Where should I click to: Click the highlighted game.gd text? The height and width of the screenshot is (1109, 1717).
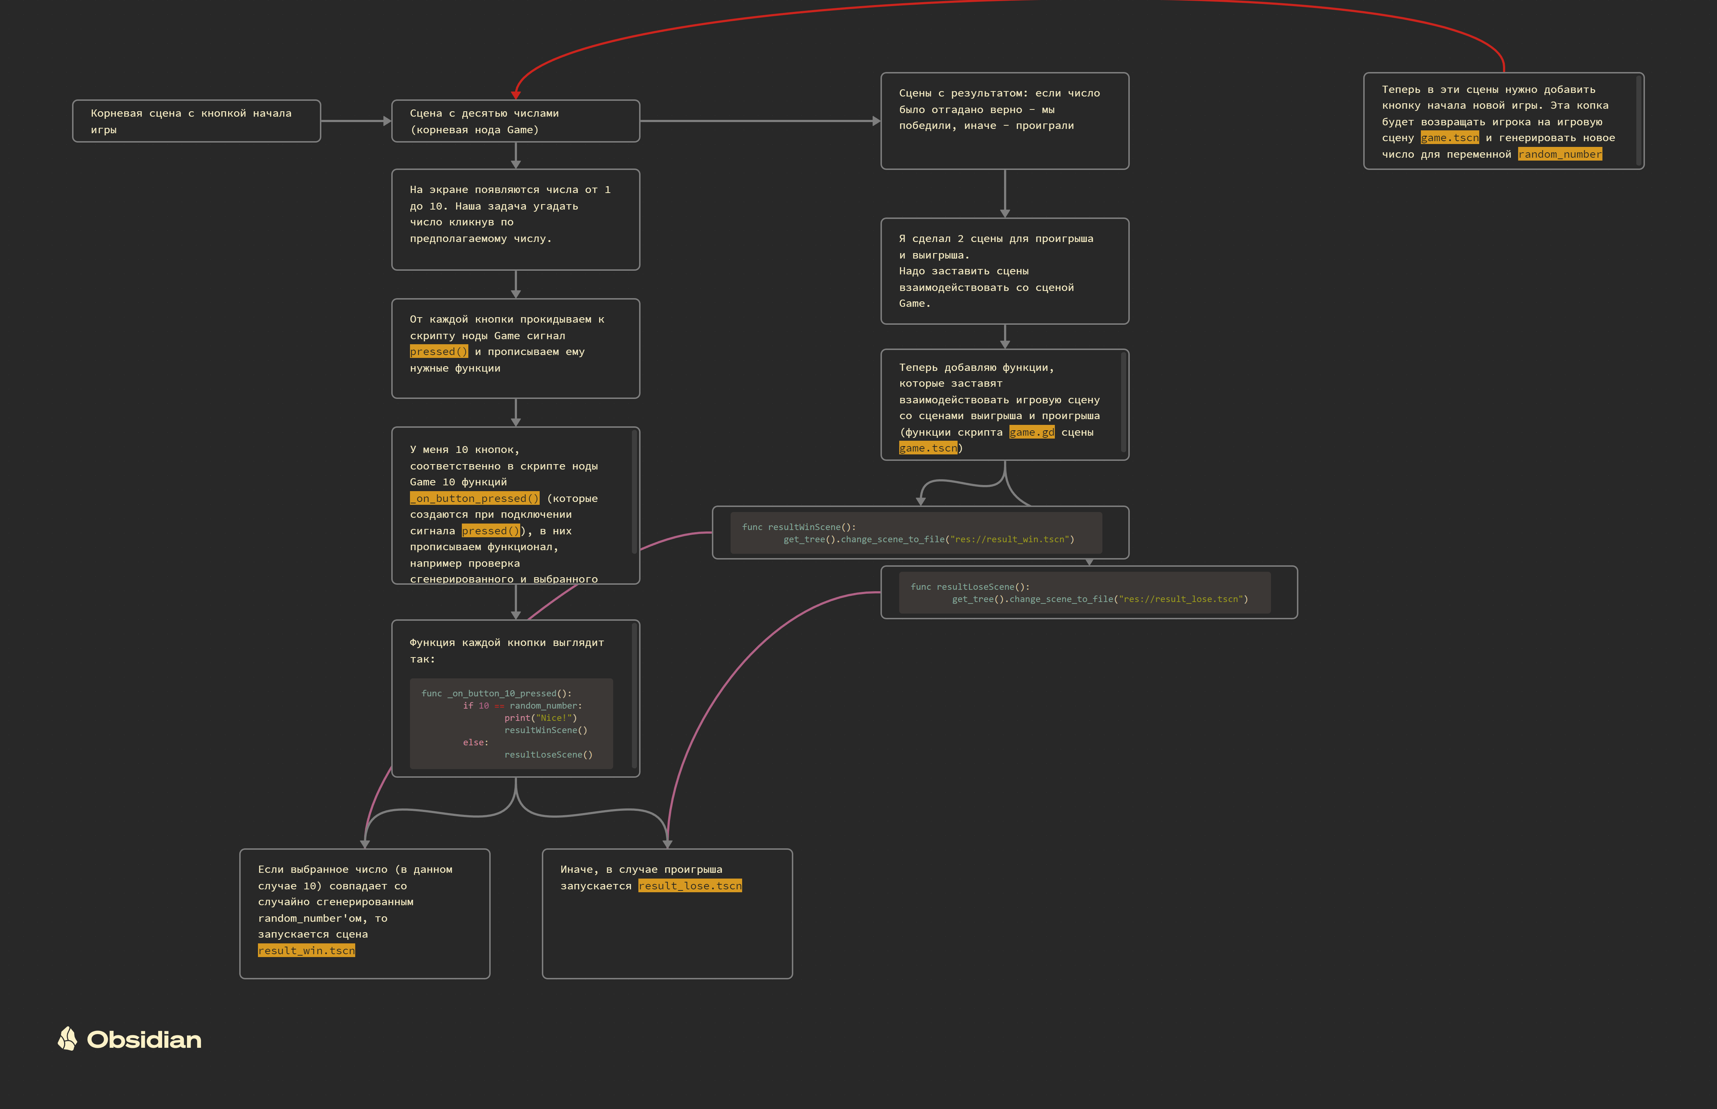[x=1031, y=432]
